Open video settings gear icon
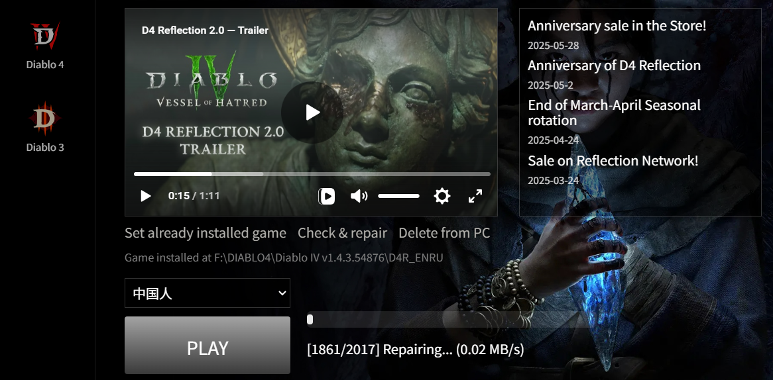 click(x=442, y=196)
